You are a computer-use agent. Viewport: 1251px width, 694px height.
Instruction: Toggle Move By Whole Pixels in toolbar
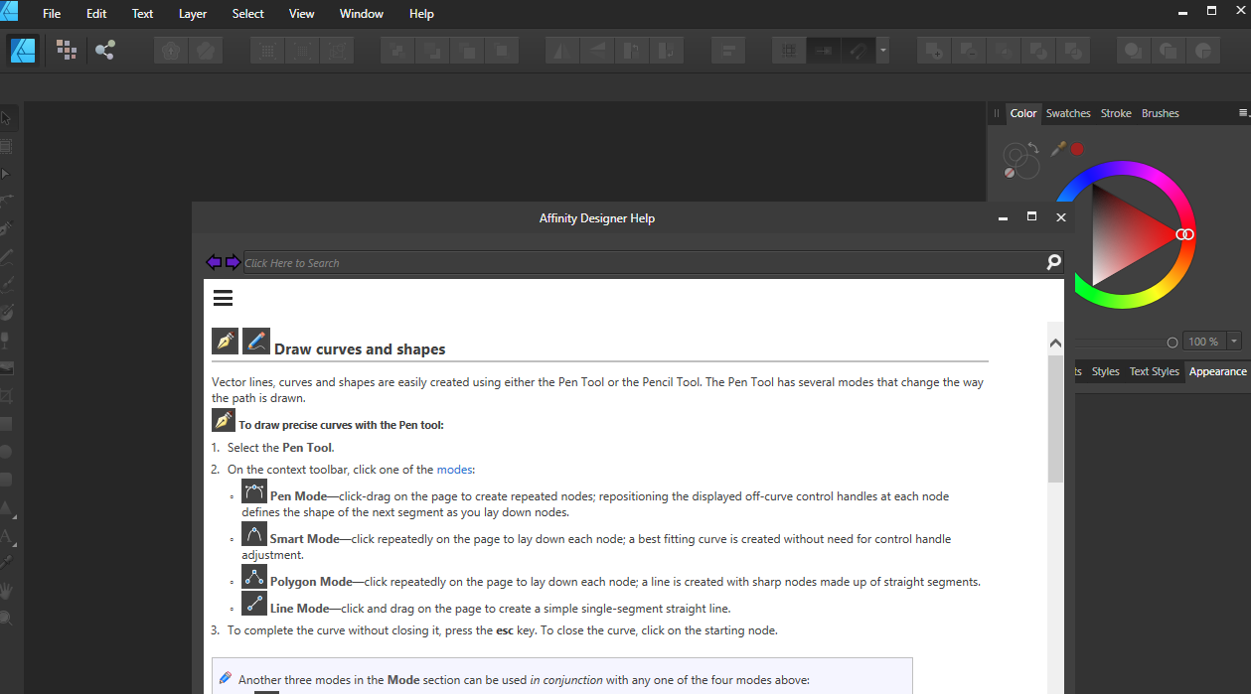[823, 50]
